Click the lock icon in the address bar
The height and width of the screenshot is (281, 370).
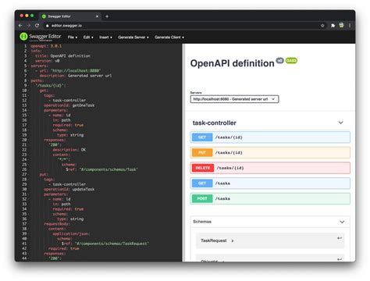(47, 26)
